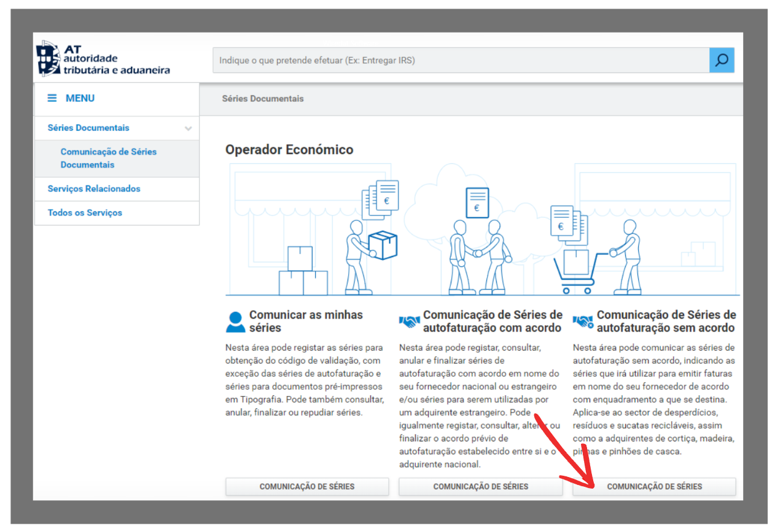The height and width of the screenshot is (531, 775).
Task: Click the magnifying glass search button
Action: pyautogui.click(x=722, y=60)
